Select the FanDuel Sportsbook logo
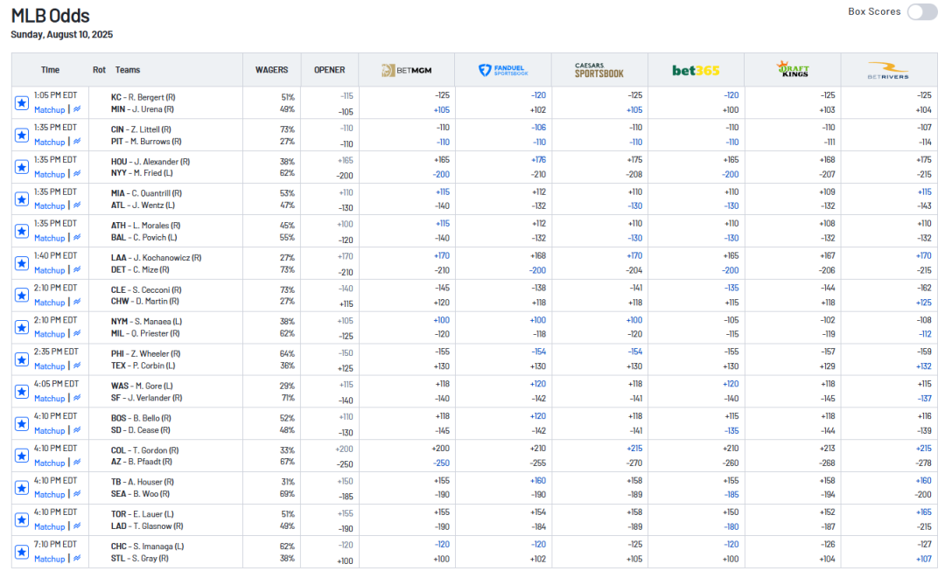 click(503, 70)
